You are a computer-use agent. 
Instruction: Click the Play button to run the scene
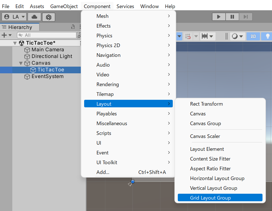click(x=219, y=17)
